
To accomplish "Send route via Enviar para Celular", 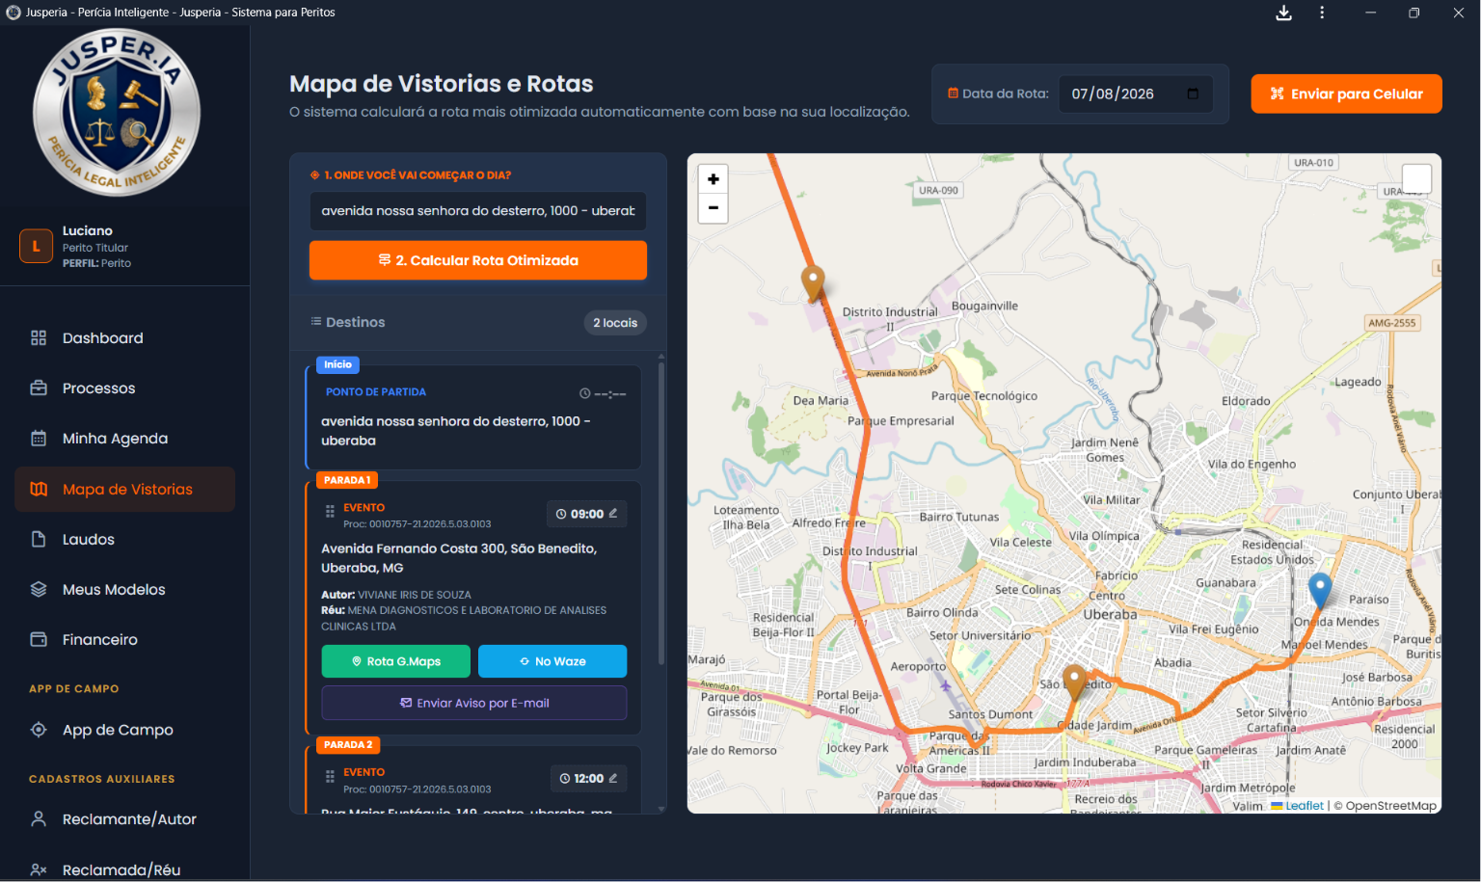I will pyautogui.click(x=1346, y=94).
